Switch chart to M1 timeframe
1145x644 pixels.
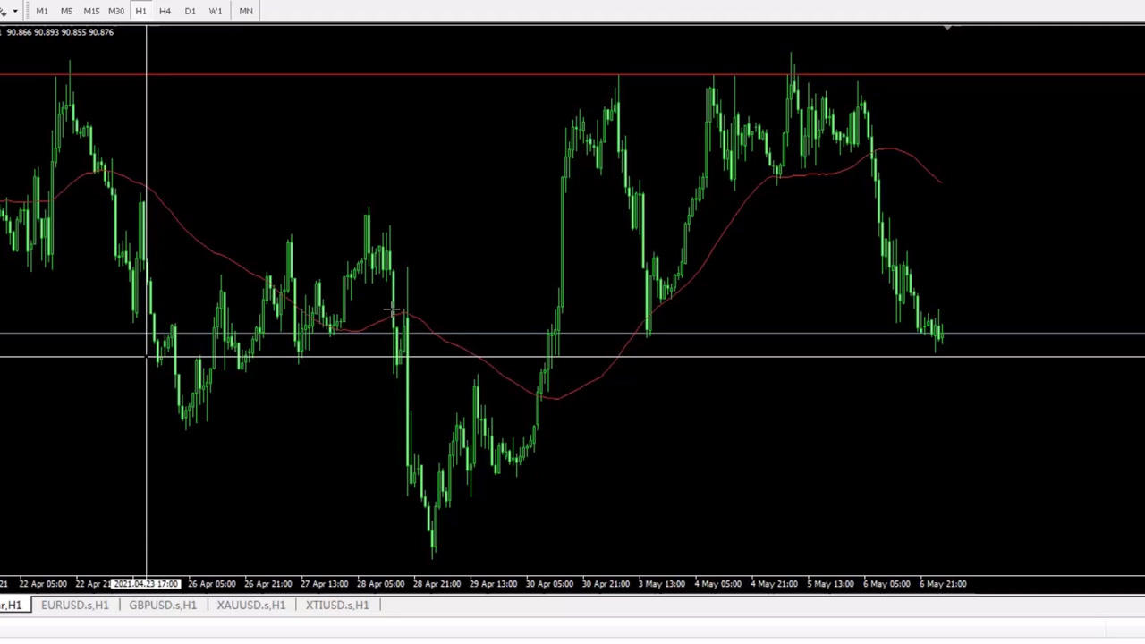tap(42, 11)
